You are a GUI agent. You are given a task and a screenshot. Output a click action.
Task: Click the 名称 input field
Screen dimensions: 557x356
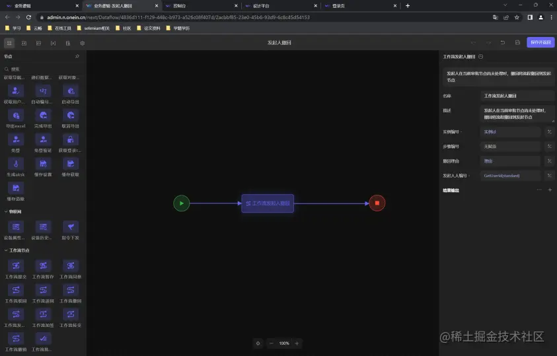coord(517,96)
